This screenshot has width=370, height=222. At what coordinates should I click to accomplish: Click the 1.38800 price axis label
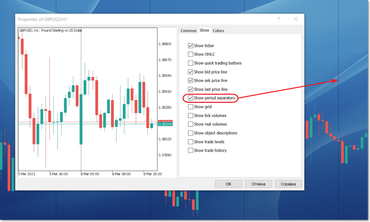click(165, 44)
